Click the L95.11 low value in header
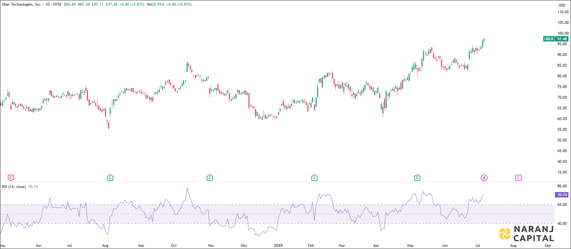Image resolution: width=571 pixels, height=249 pixels. [x=98, y=4]
